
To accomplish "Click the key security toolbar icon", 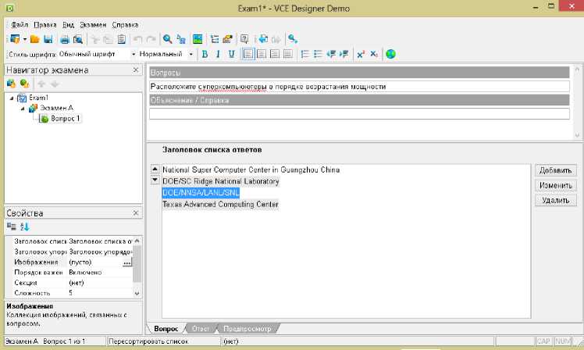I will coord(293,39).
